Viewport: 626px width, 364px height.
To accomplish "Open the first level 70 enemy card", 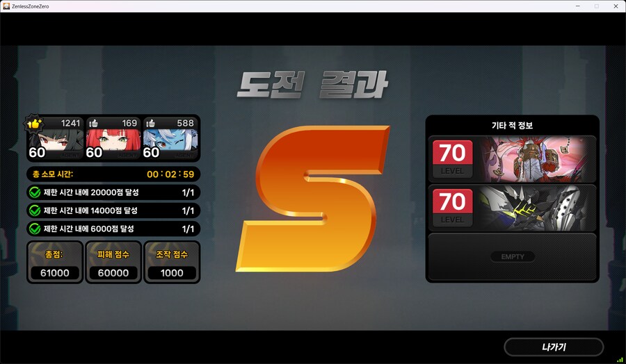I will (x=512, y=159).
